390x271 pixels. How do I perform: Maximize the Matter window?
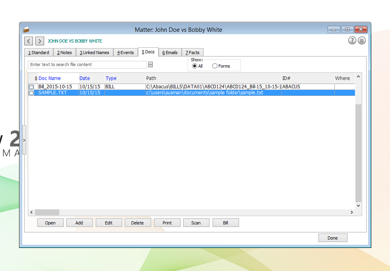[x=347, y=29]
